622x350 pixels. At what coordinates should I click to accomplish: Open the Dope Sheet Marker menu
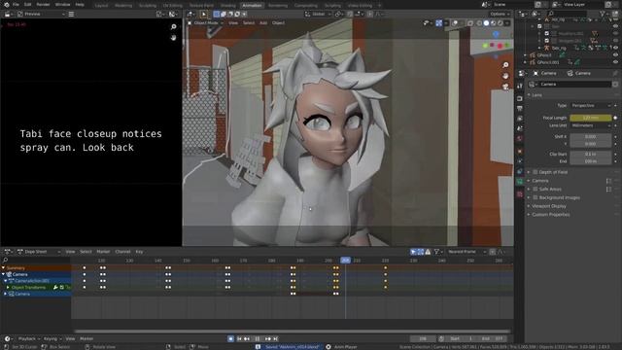click(103, 252)
